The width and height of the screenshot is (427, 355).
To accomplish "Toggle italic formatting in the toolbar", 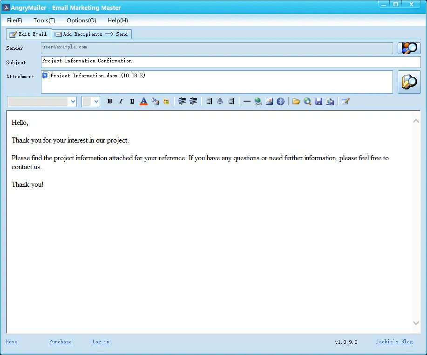I will (121, 102).
